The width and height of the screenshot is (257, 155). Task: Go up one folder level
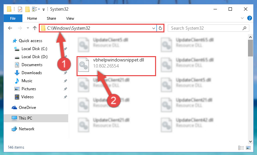[34, 28]
